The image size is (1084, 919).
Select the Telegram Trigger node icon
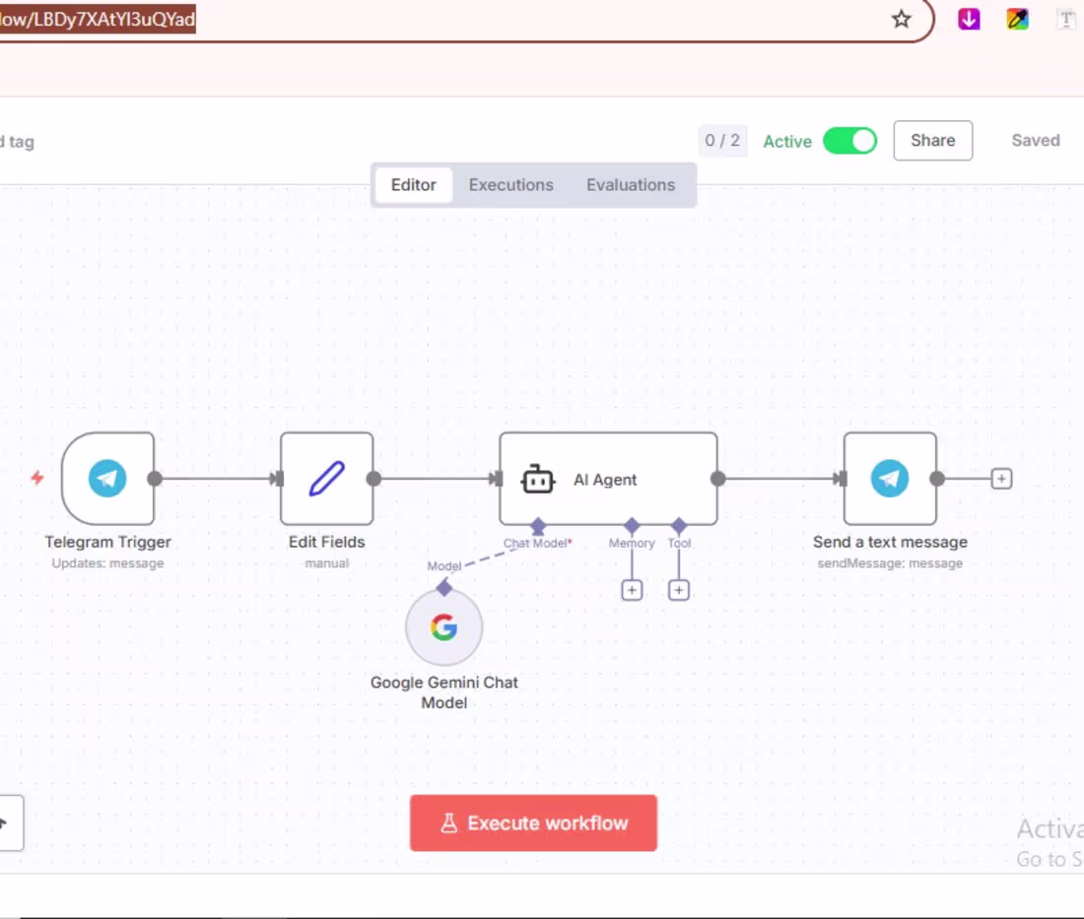pyautogui.click(x=107, y=478)
